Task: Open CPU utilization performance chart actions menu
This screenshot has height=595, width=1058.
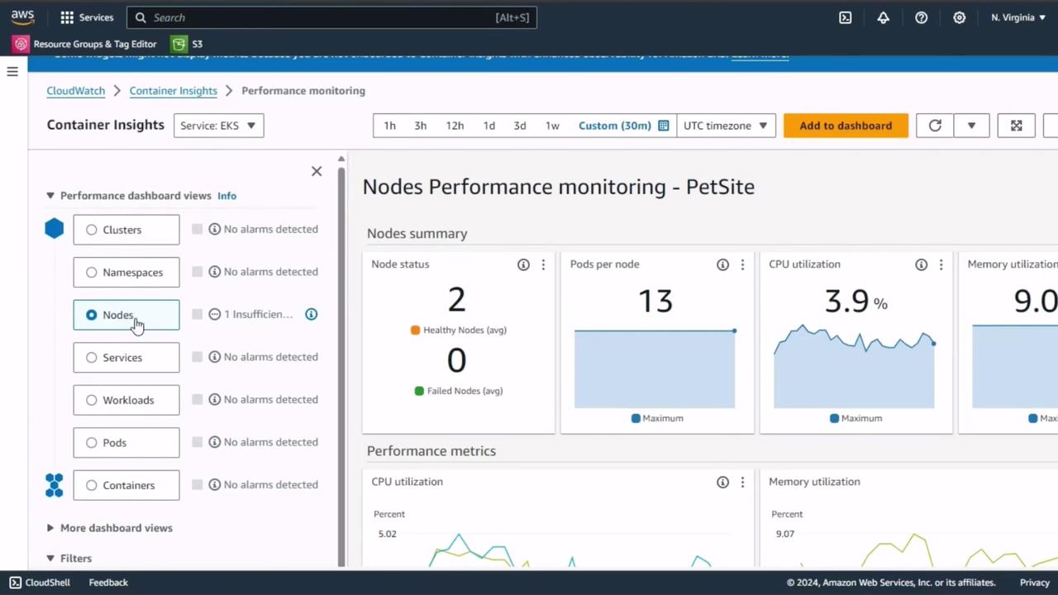Action: (x=742, y=482)
